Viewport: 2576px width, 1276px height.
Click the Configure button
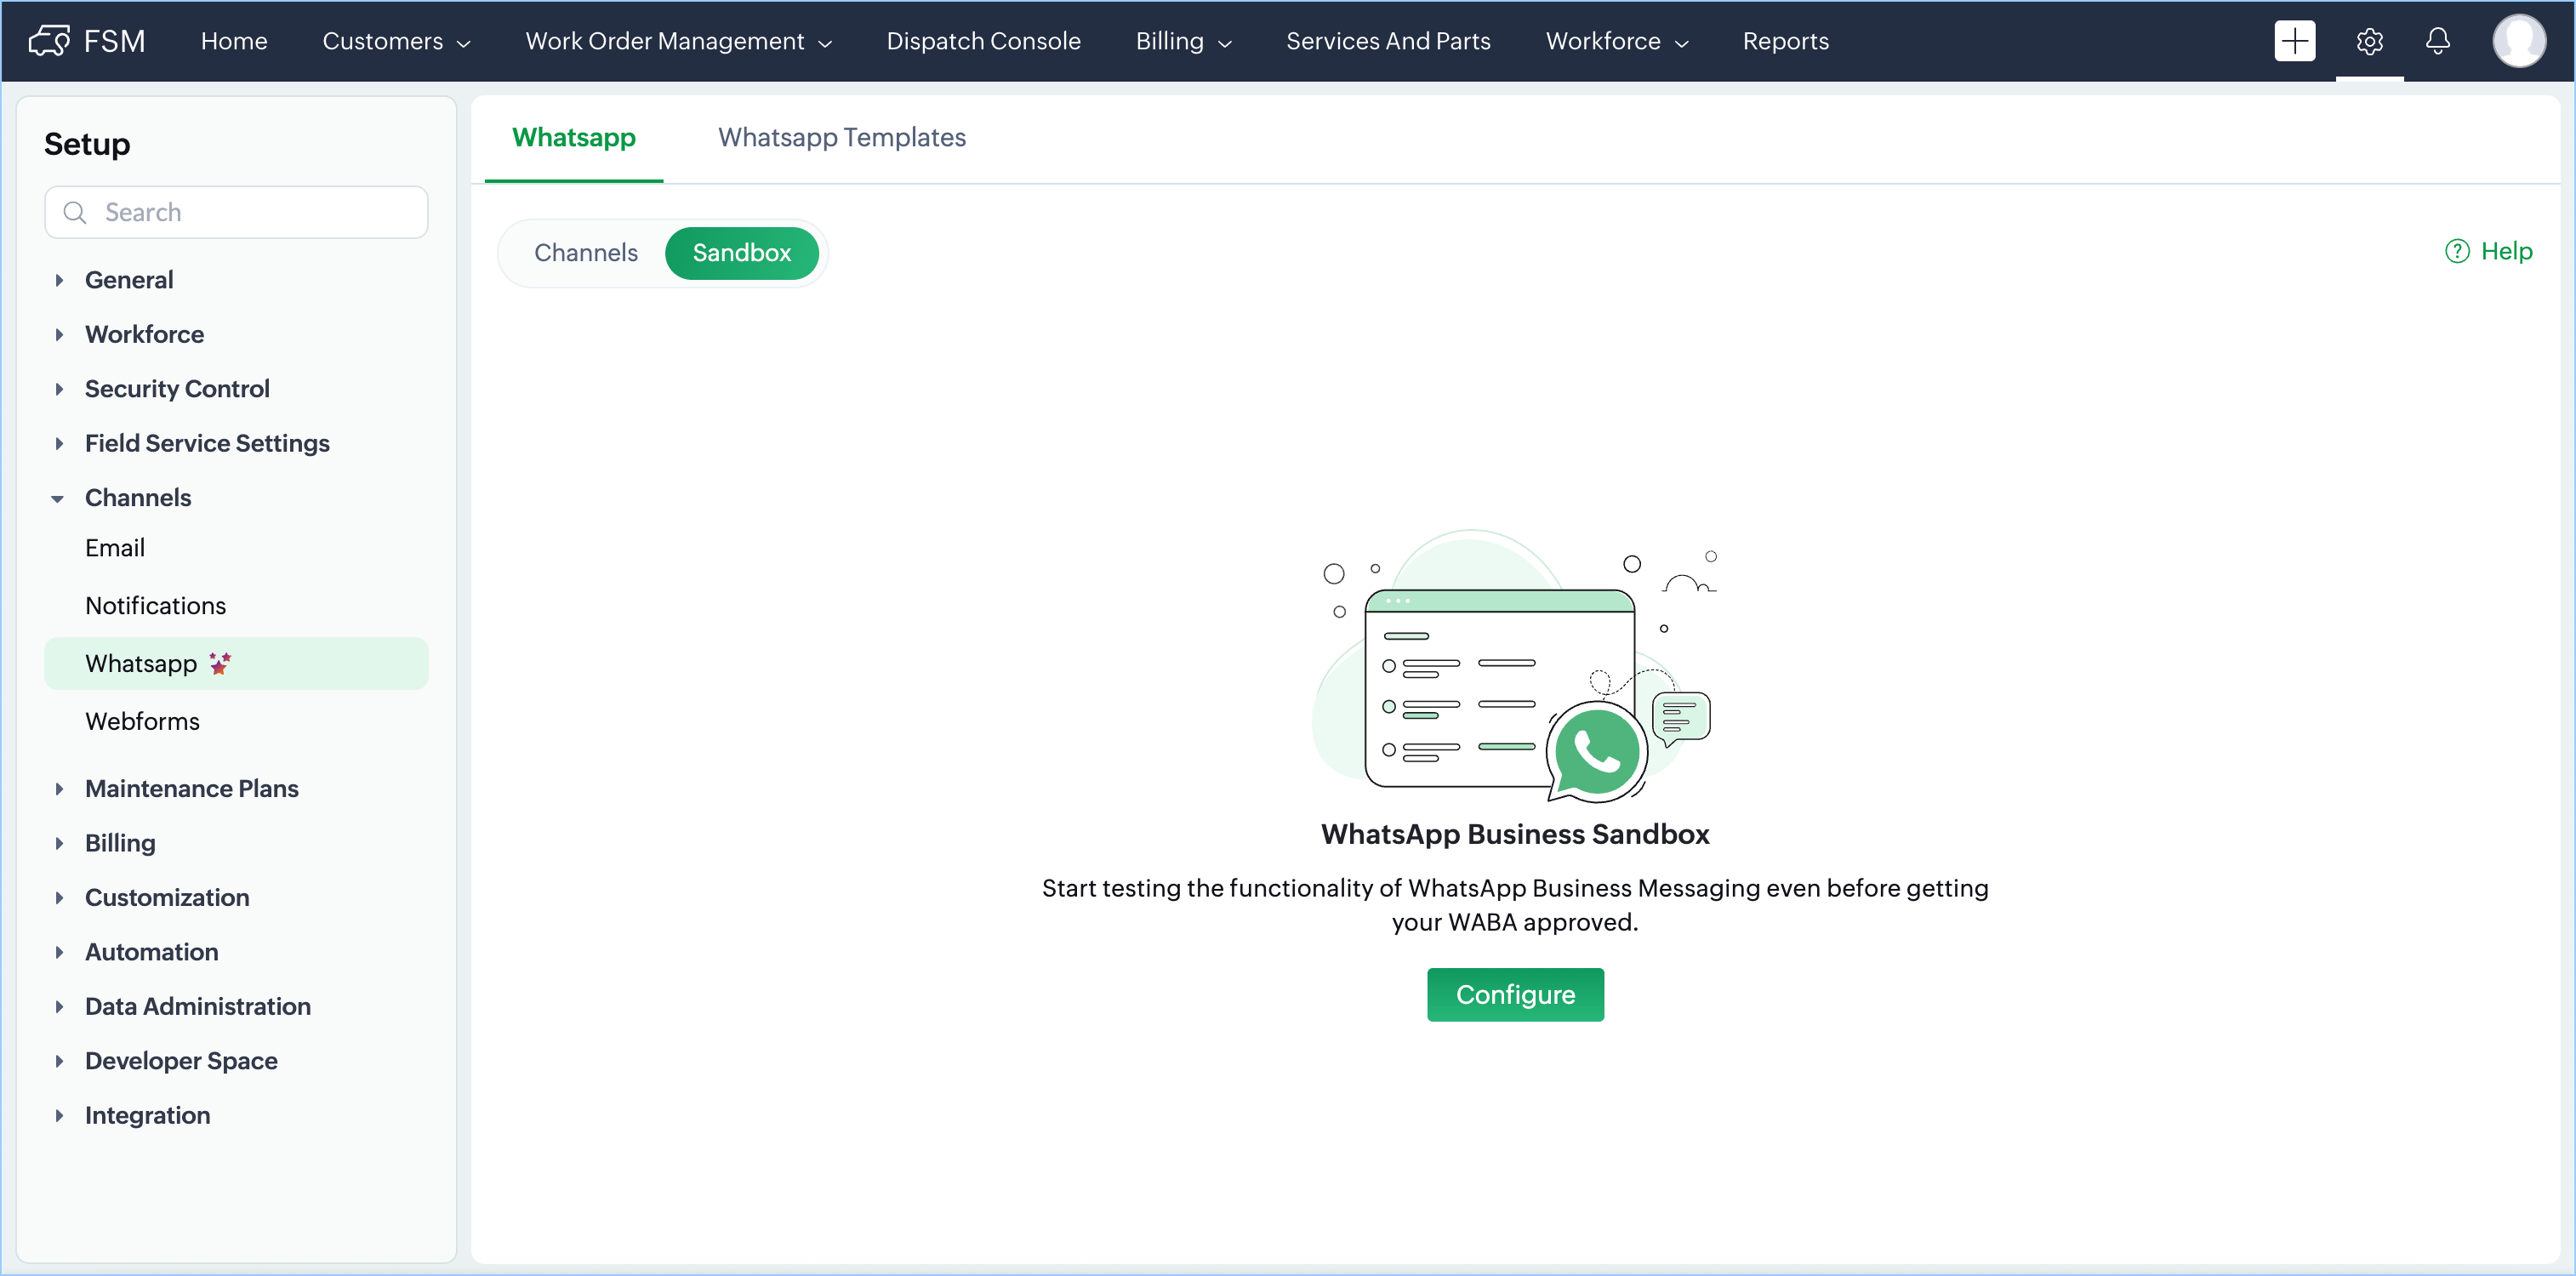click(1515, 995)
